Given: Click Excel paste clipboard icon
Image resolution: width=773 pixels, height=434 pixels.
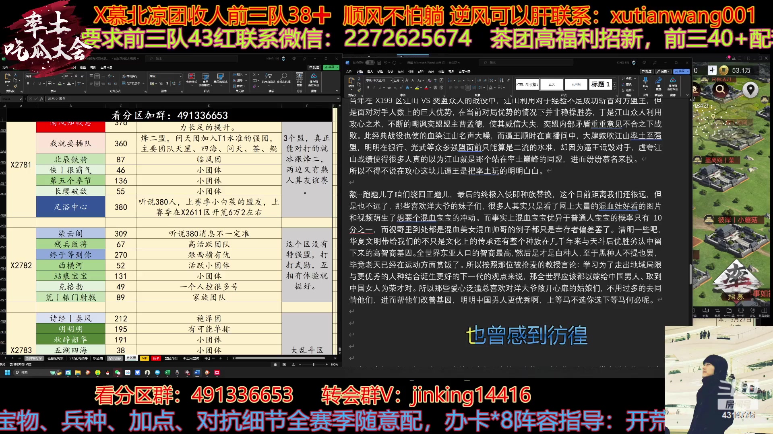Looking at the screenshot, I should click(8, 77).
